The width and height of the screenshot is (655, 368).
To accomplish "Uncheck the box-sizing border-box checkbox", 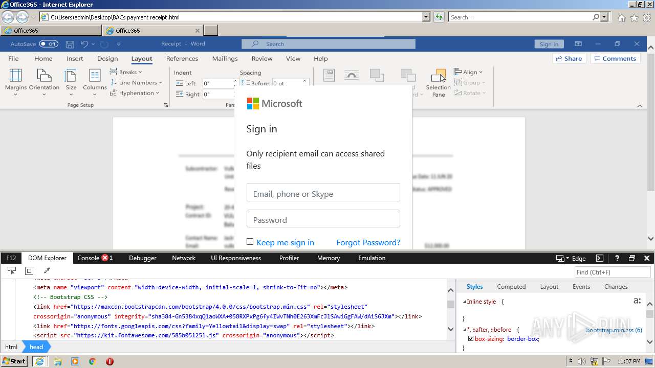I will point(471,338).
